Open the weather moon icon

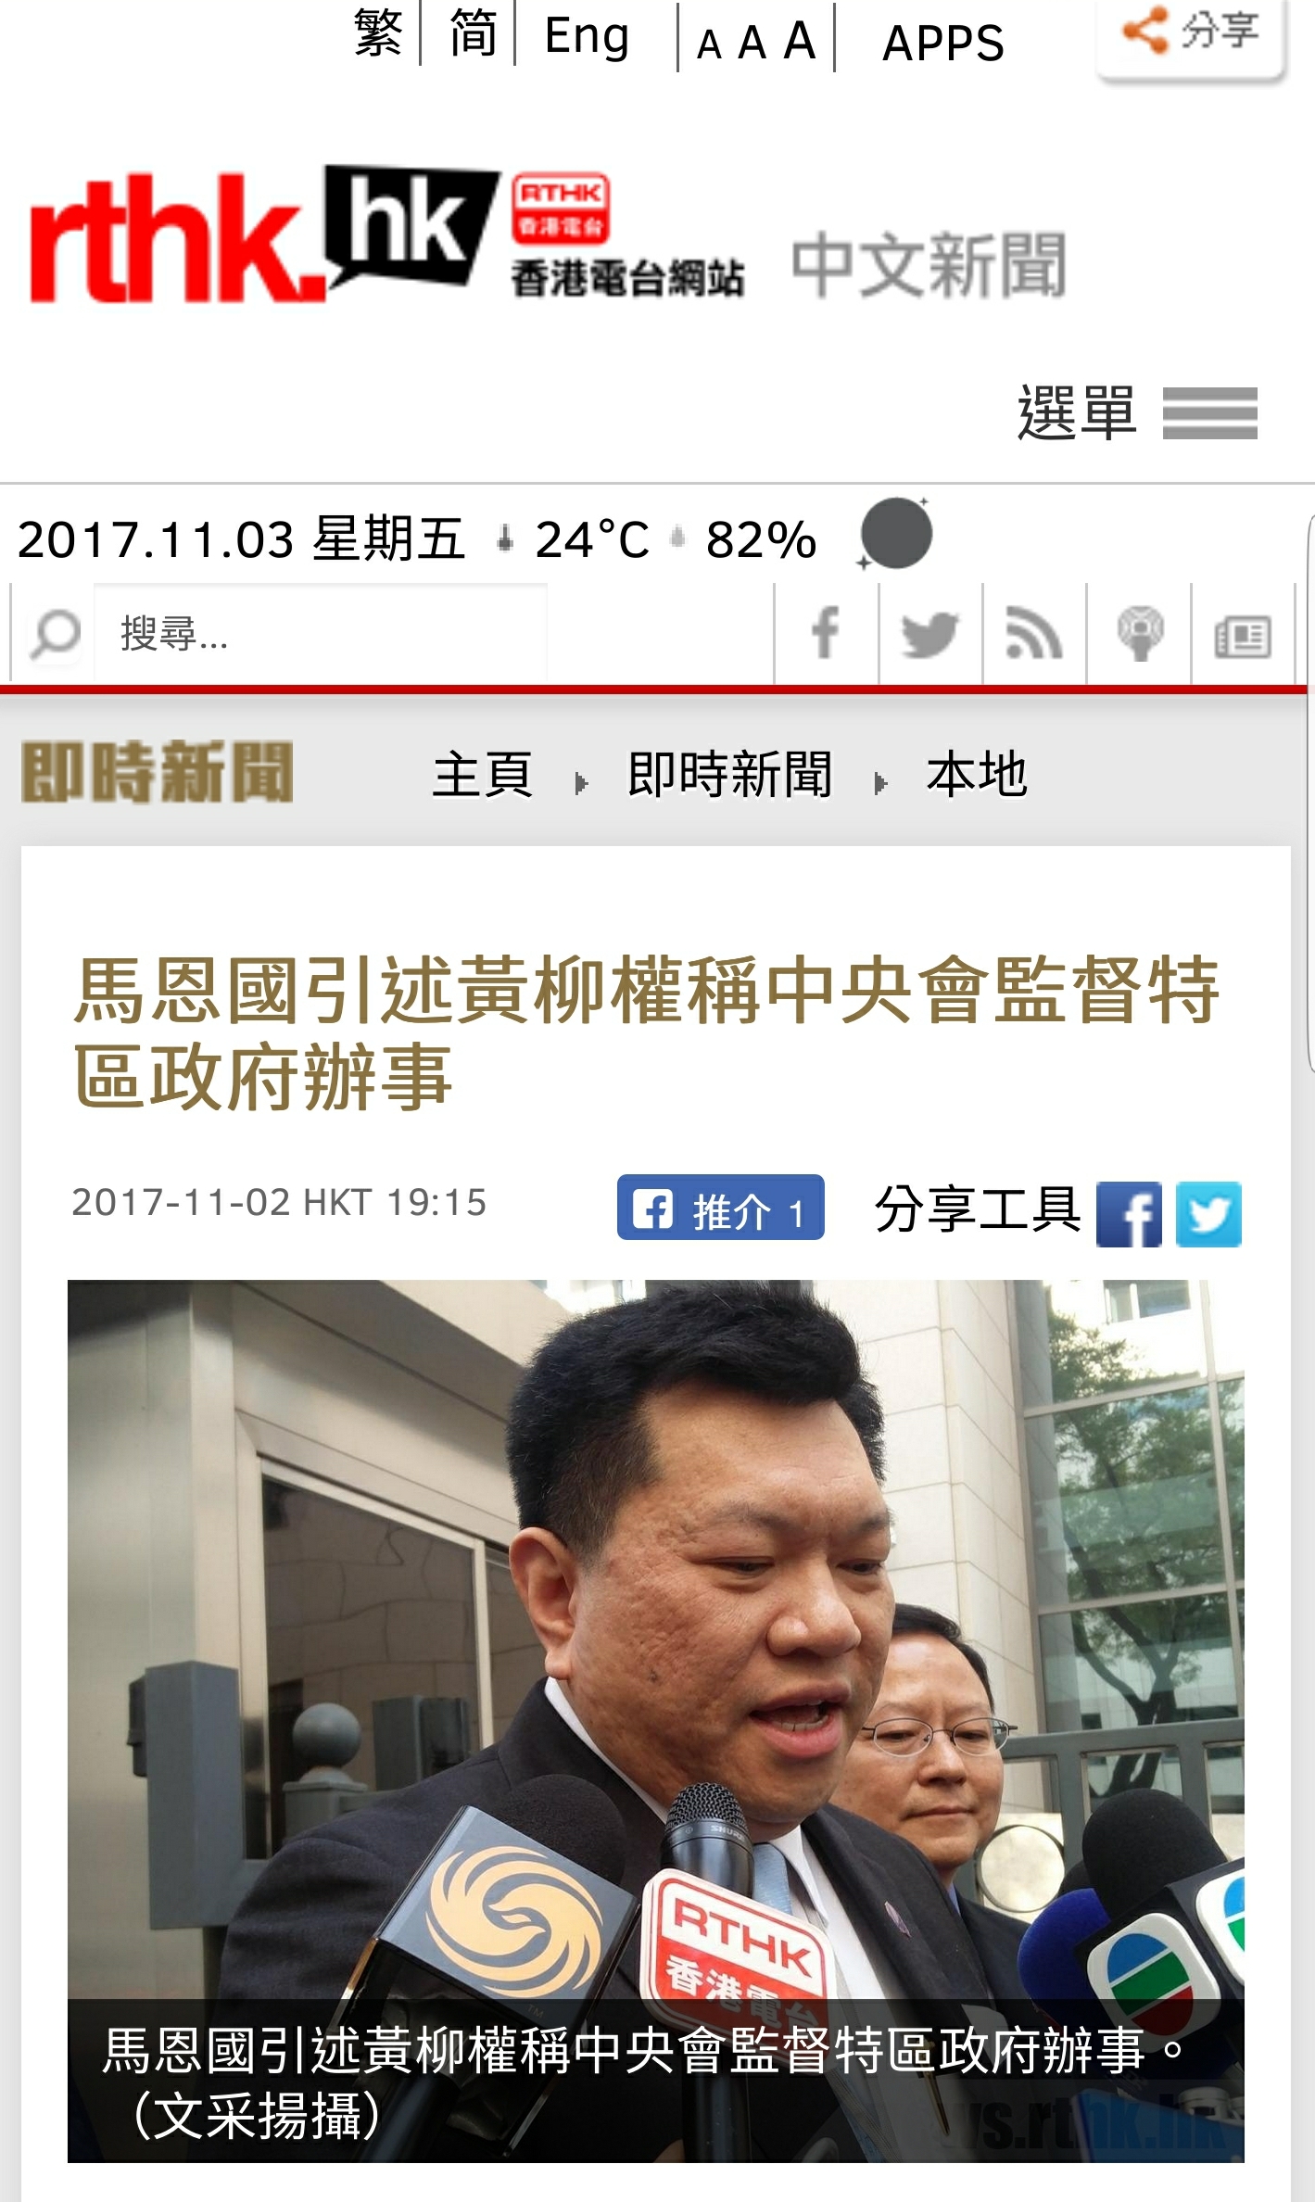[895, 534]
